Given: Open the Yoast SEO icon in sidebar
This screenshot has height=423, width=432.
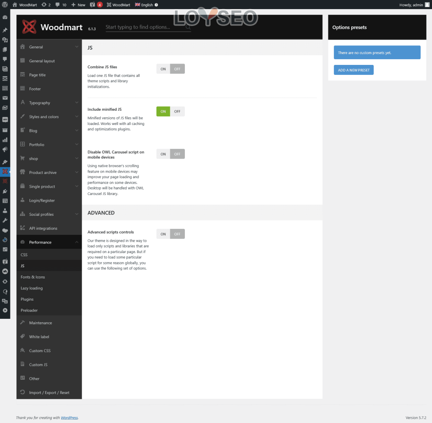Looking at the screenshot, I should point(5,261).
